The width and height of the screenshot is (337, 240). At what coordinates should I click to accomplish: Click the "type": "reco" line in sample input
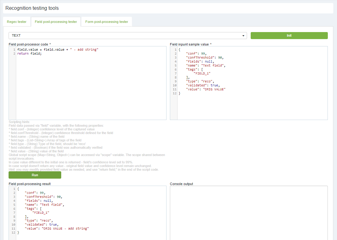(200, 82)
